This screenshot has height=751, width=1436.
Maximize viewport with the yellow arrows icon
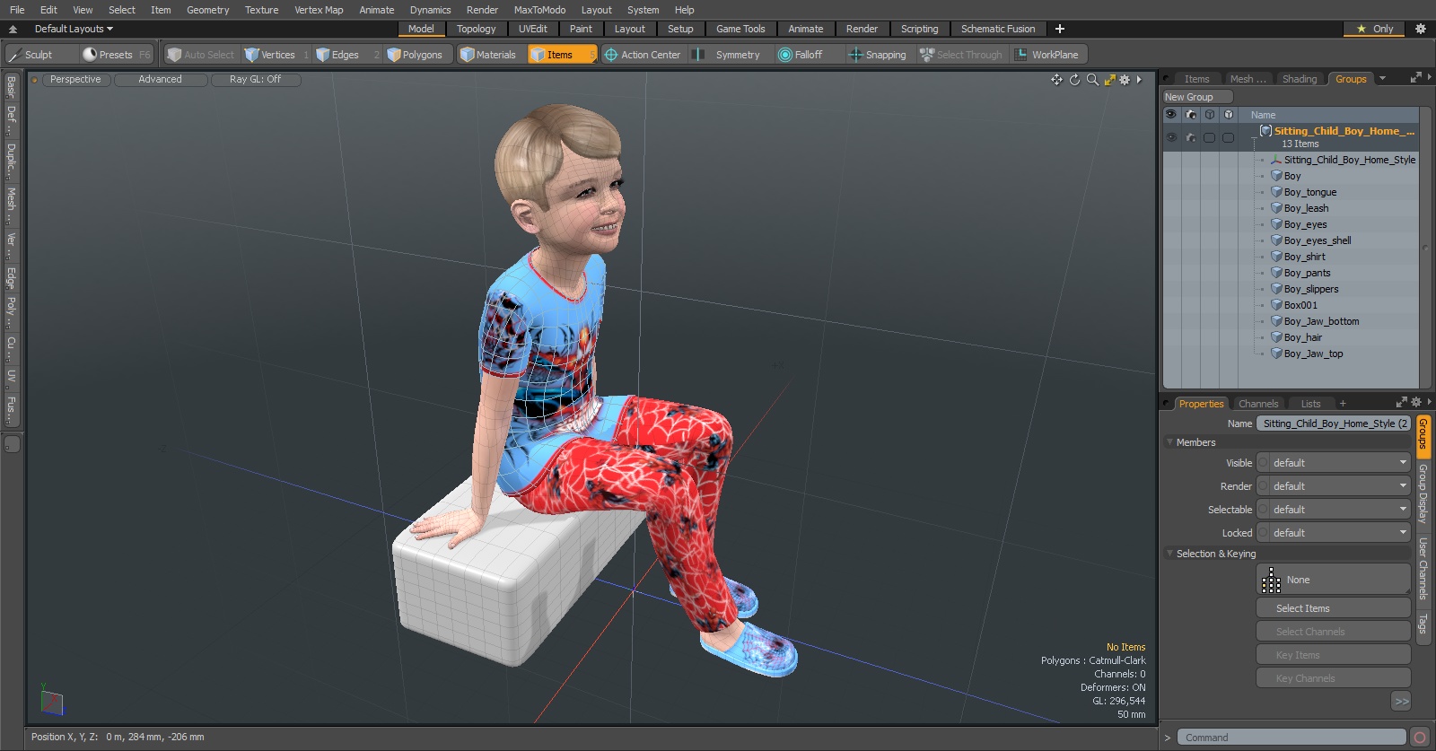click(1110, 80)
